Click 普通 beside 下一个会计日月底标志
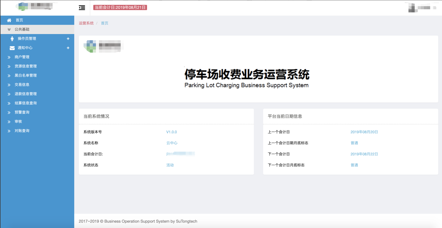Image resolution: width=442 pixels, height=228 pixels. [354, 165]
